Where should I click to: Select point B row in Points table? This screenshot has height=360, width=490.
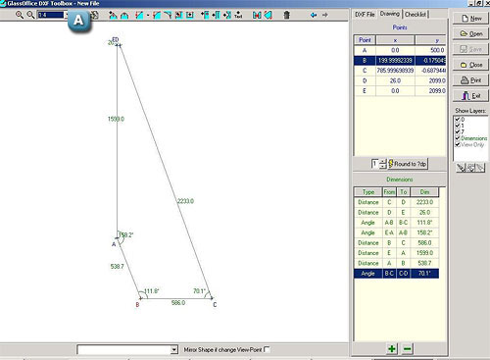(x=400, y=61)
